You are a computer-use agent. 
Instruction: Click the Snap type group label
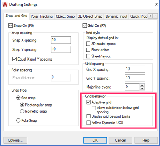pyautogui.click(x=19, y=90)
